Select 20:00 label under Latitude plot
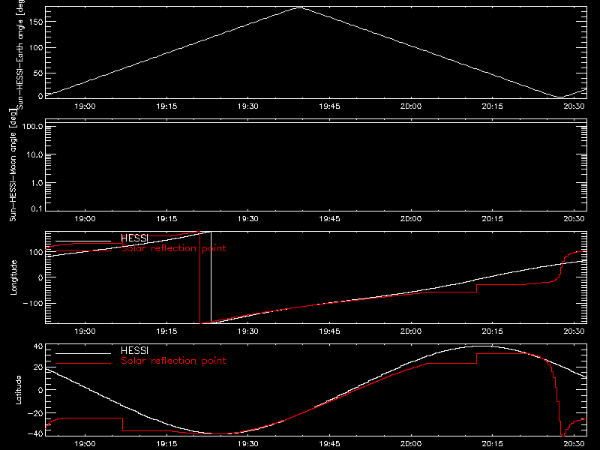The height and width of the screenshot is (450, 600). (411, 444)
